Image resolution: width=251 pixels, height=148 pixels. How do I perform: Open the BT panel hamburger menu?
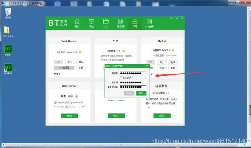coord(171,18)
